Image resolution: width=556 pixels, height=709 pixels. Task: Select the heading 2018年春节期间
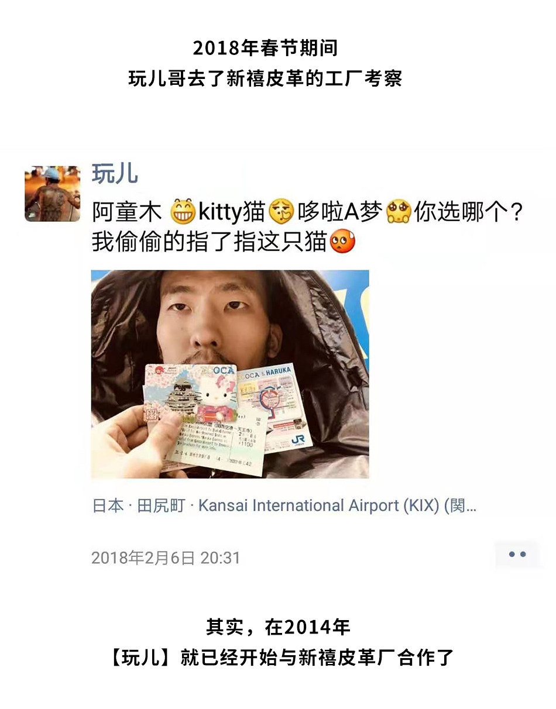click(265, 48)
